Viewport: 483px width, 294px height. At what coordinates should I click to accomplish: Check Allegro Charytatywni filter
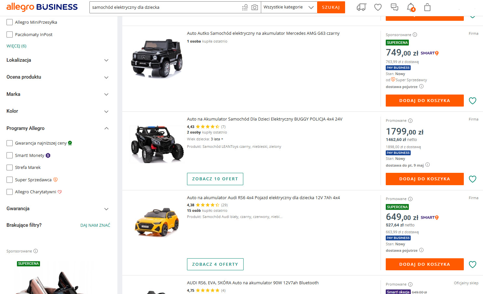point(10,192)
